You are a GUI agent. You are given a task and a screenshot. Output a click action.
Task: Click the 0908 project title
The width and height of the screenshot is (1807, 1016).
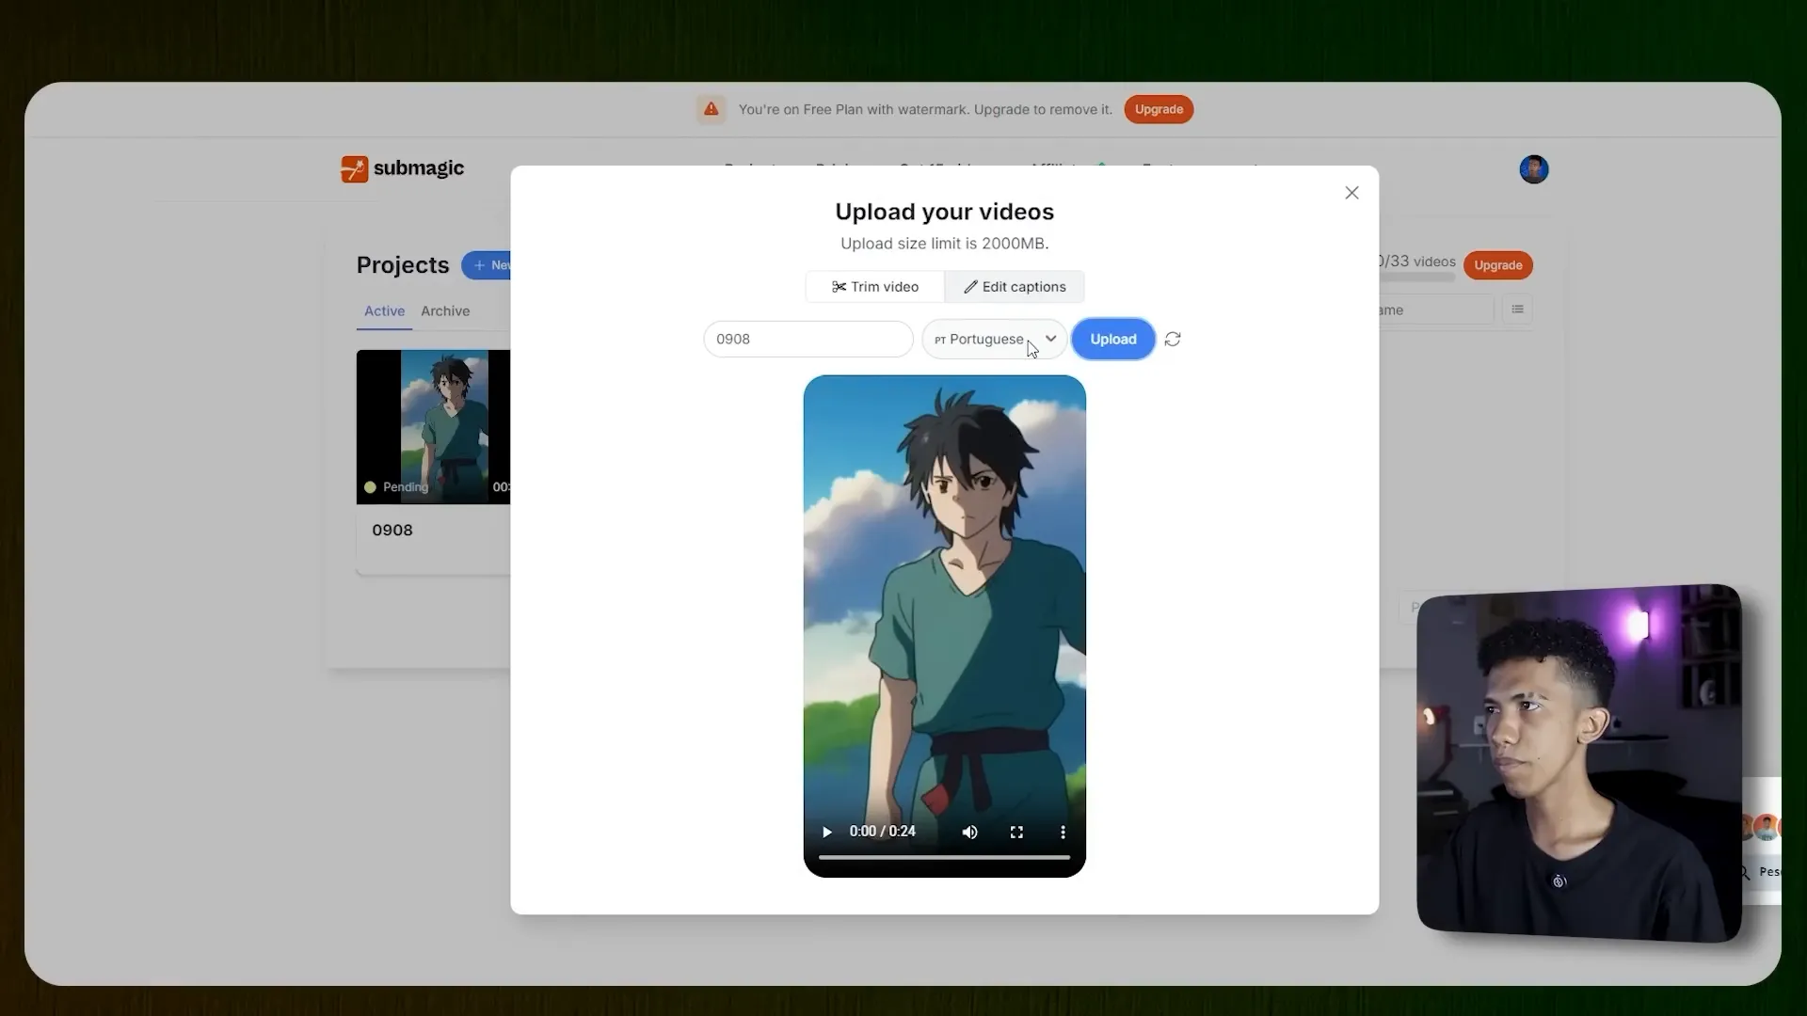pyautogui.click(x=392, y=531)
